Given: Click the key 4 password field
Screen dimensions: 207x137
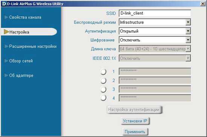Looking at the screenshot, I should click(155, 98).
